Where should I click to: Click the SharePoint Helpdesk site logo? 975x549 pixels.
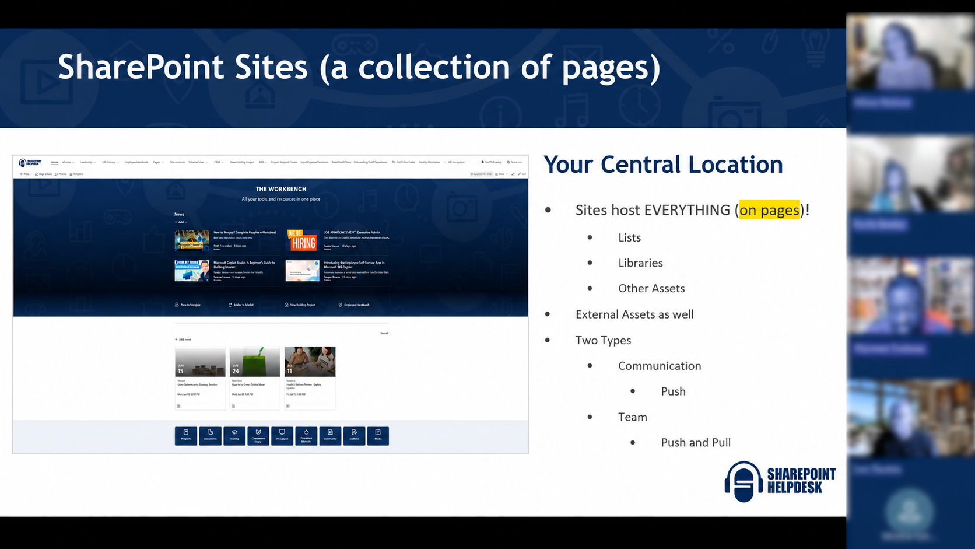point(30,163)
